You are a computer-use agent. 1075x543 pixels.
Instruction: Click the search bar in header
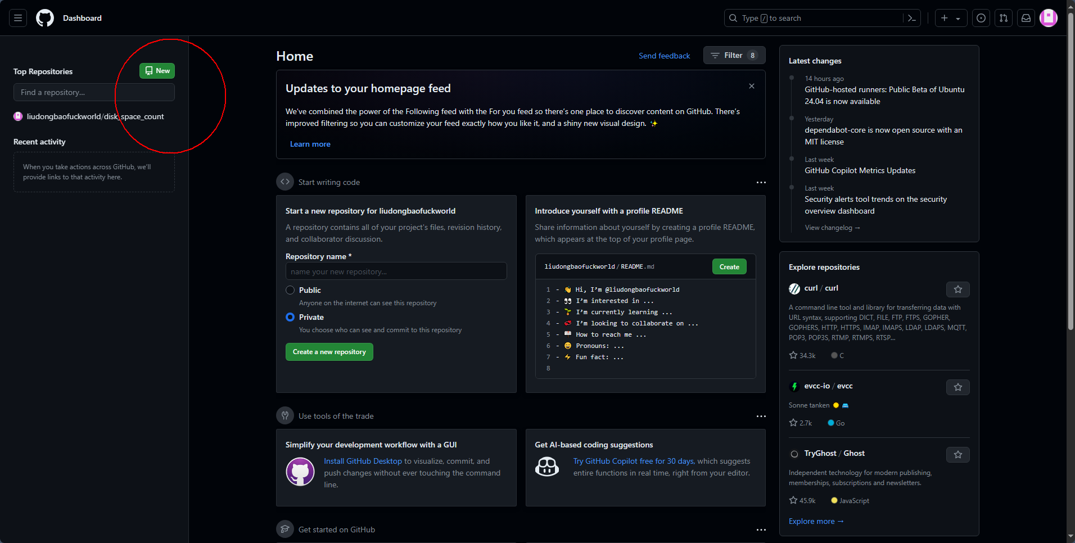click(x=814, y=18)
